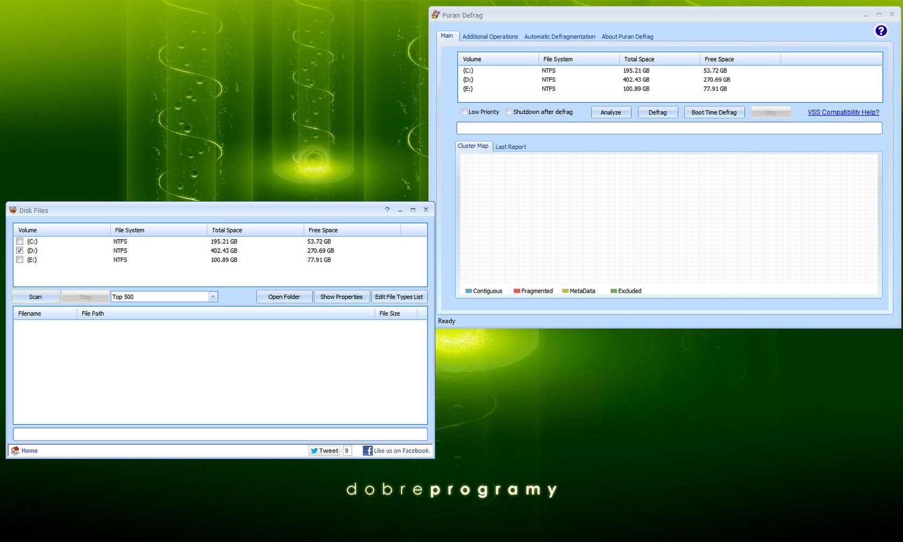Check the (C:) volume in Disk Files
The height and width of the screenshot is (542, 903).
coord(20,241)
